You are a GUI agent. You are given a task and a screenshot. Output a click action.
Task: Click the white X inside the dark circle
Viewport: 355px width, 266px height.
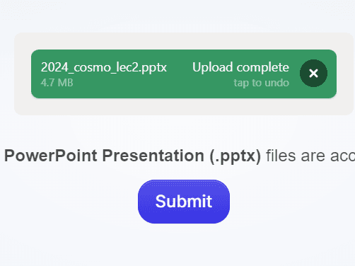(313, 74)
